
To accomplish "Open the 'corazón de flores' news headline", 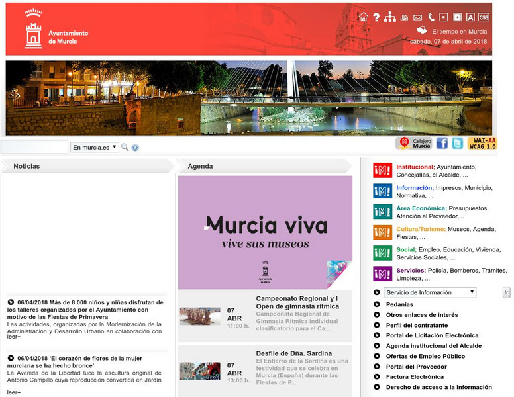I will click(x=74, y=362).
